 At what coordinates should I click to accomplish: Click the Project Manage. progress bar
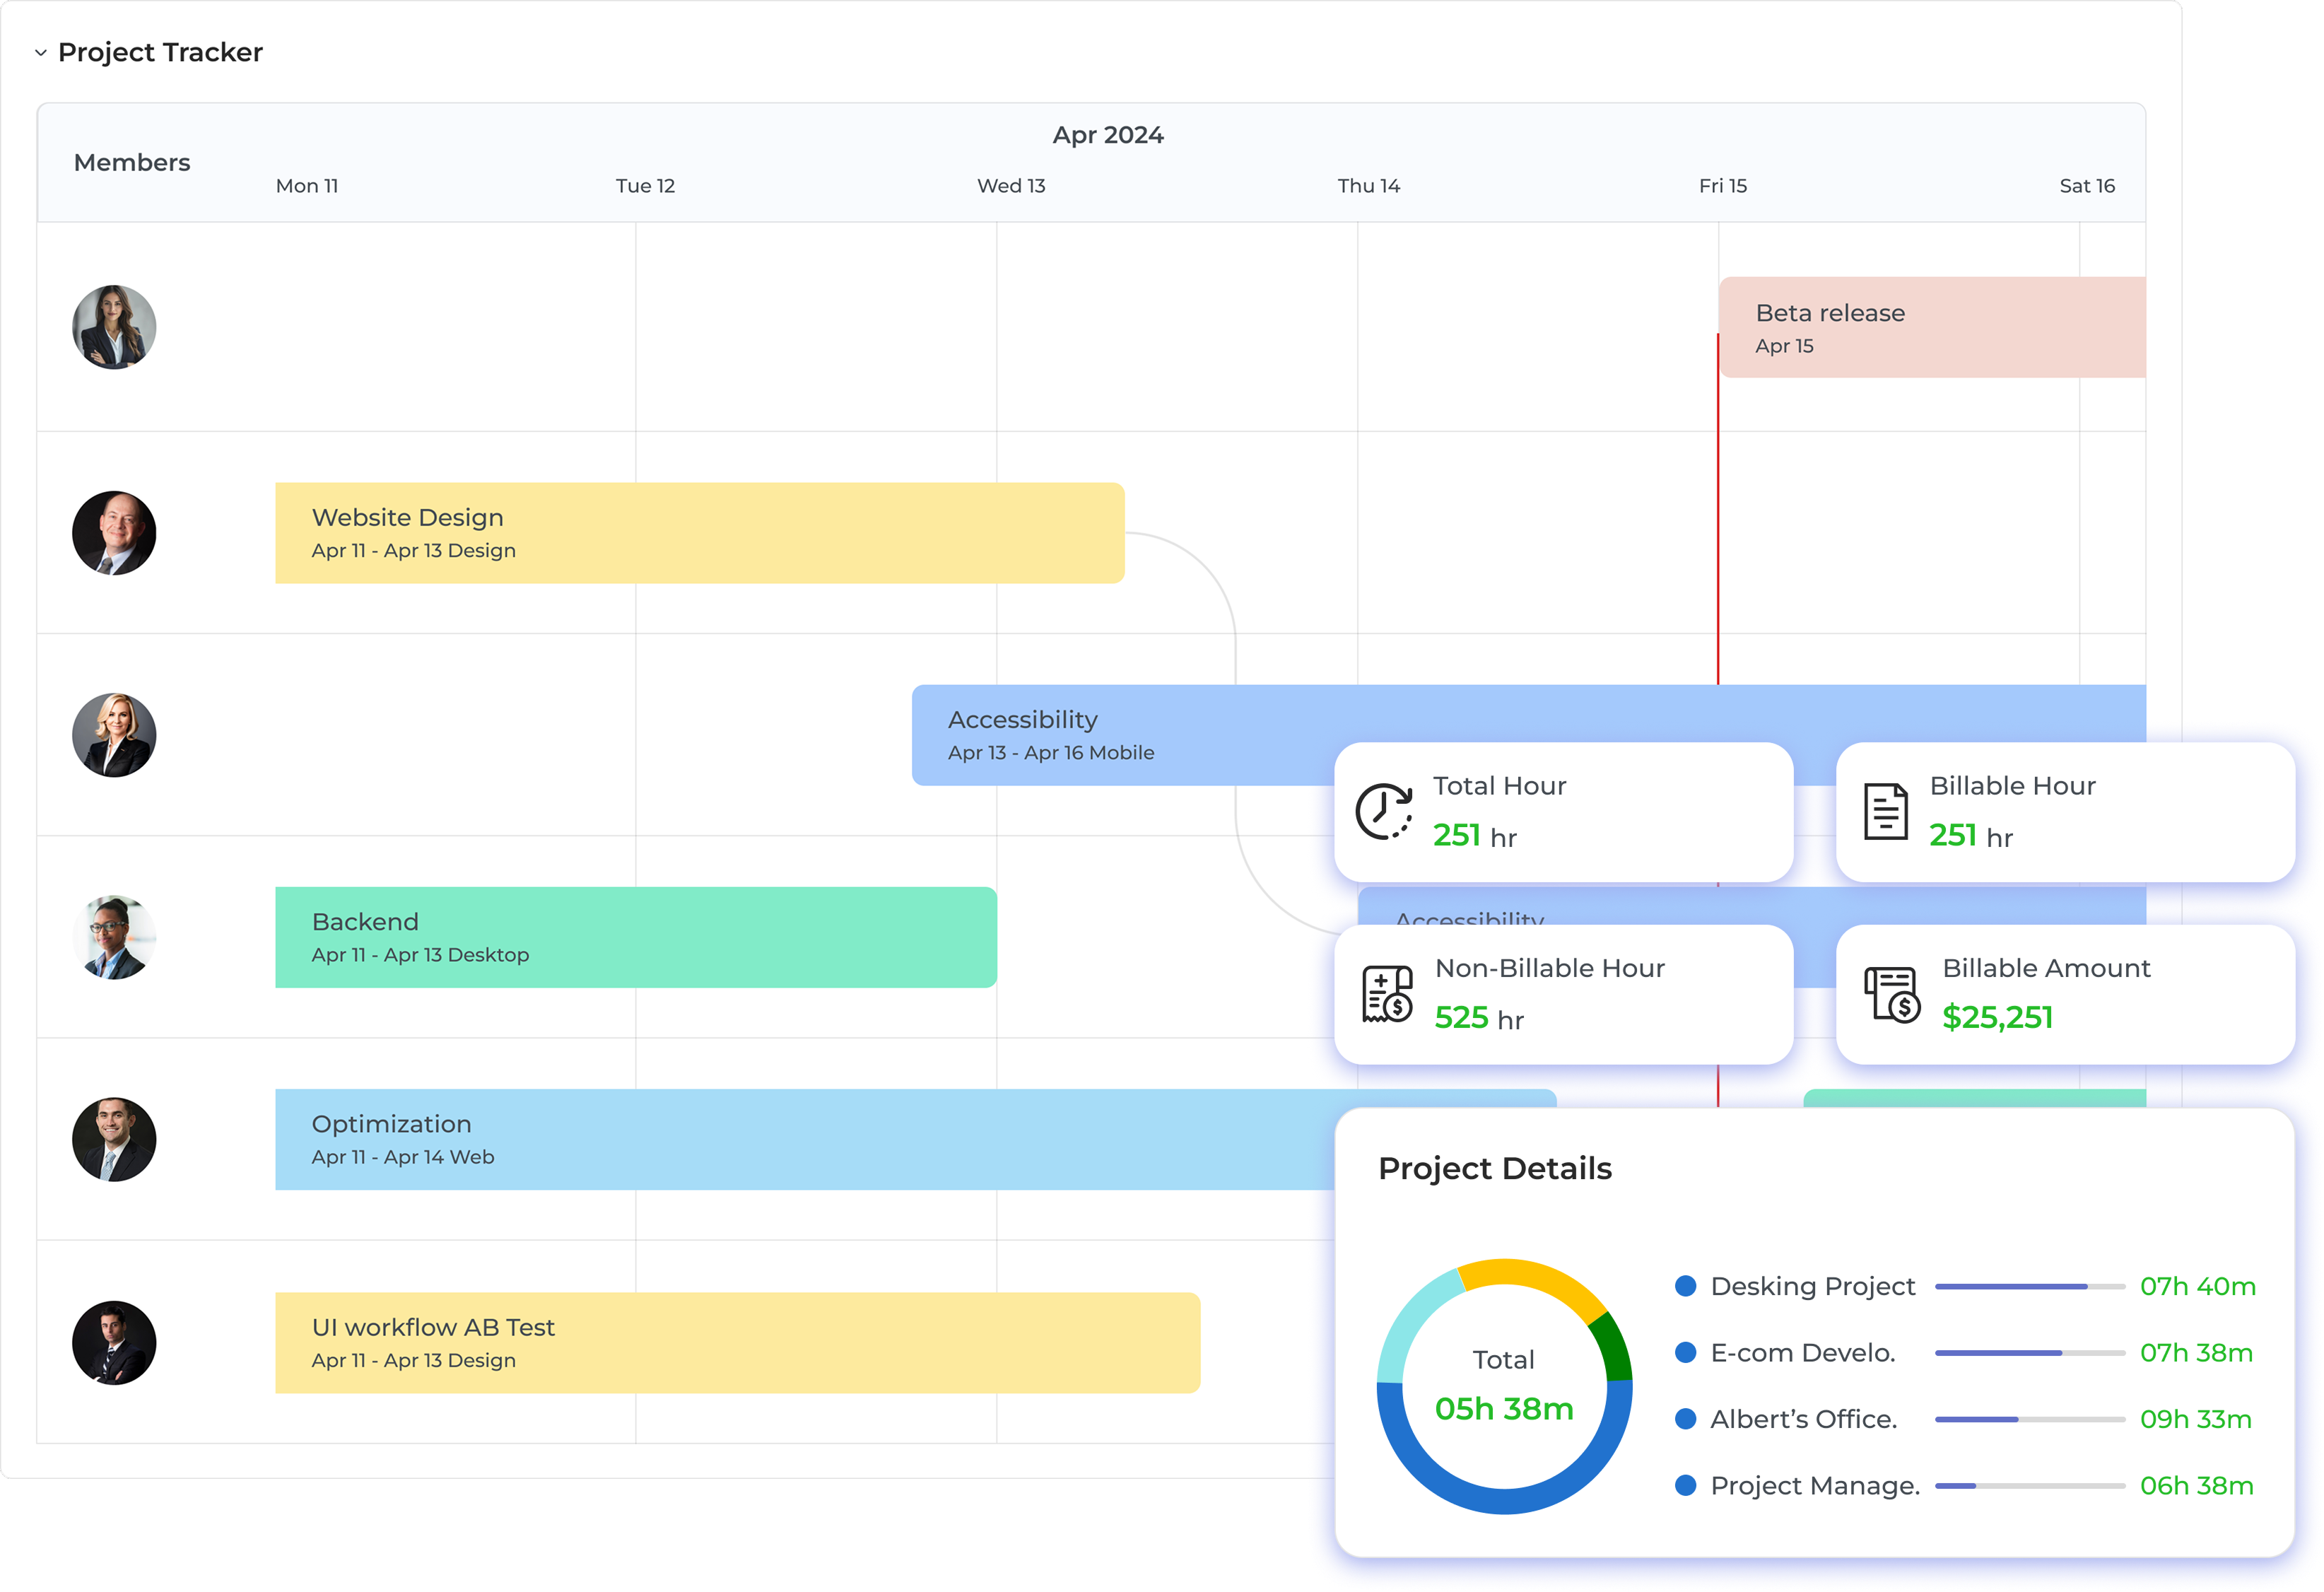(x=2029, y=1486)
